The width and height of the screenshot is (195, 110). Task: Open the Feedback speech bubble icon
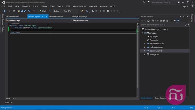[144, 2]
